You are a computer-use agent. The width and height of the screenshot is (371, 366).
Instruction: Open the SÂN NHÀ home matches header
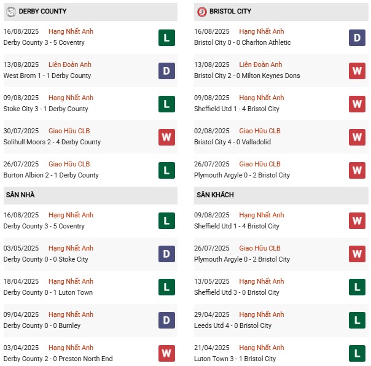[x=20, y=195]
